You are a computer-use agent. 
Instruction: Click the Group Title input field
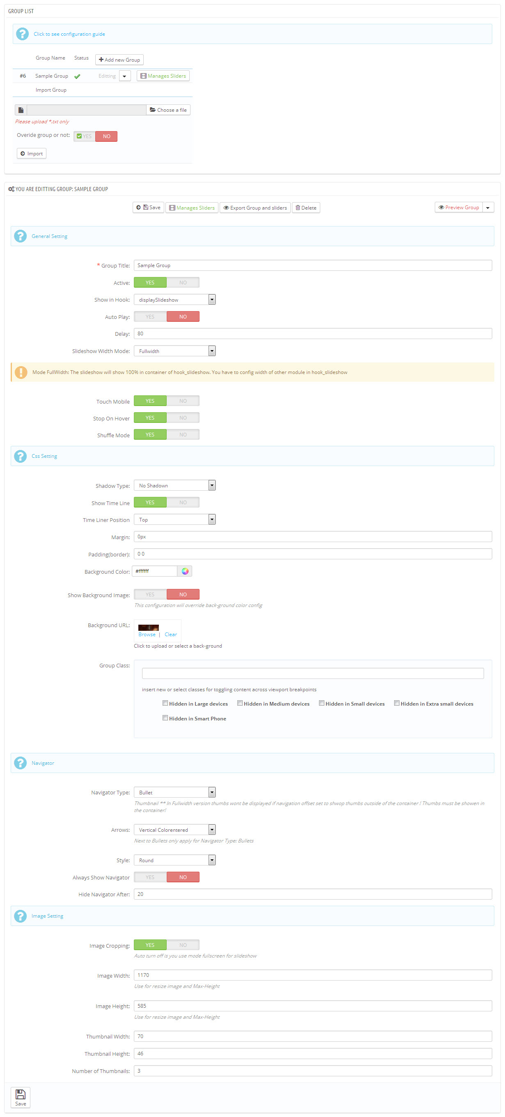point(313,265)
